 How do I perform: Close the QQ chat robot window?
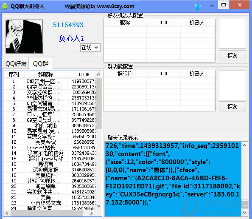tap(240, 5)
